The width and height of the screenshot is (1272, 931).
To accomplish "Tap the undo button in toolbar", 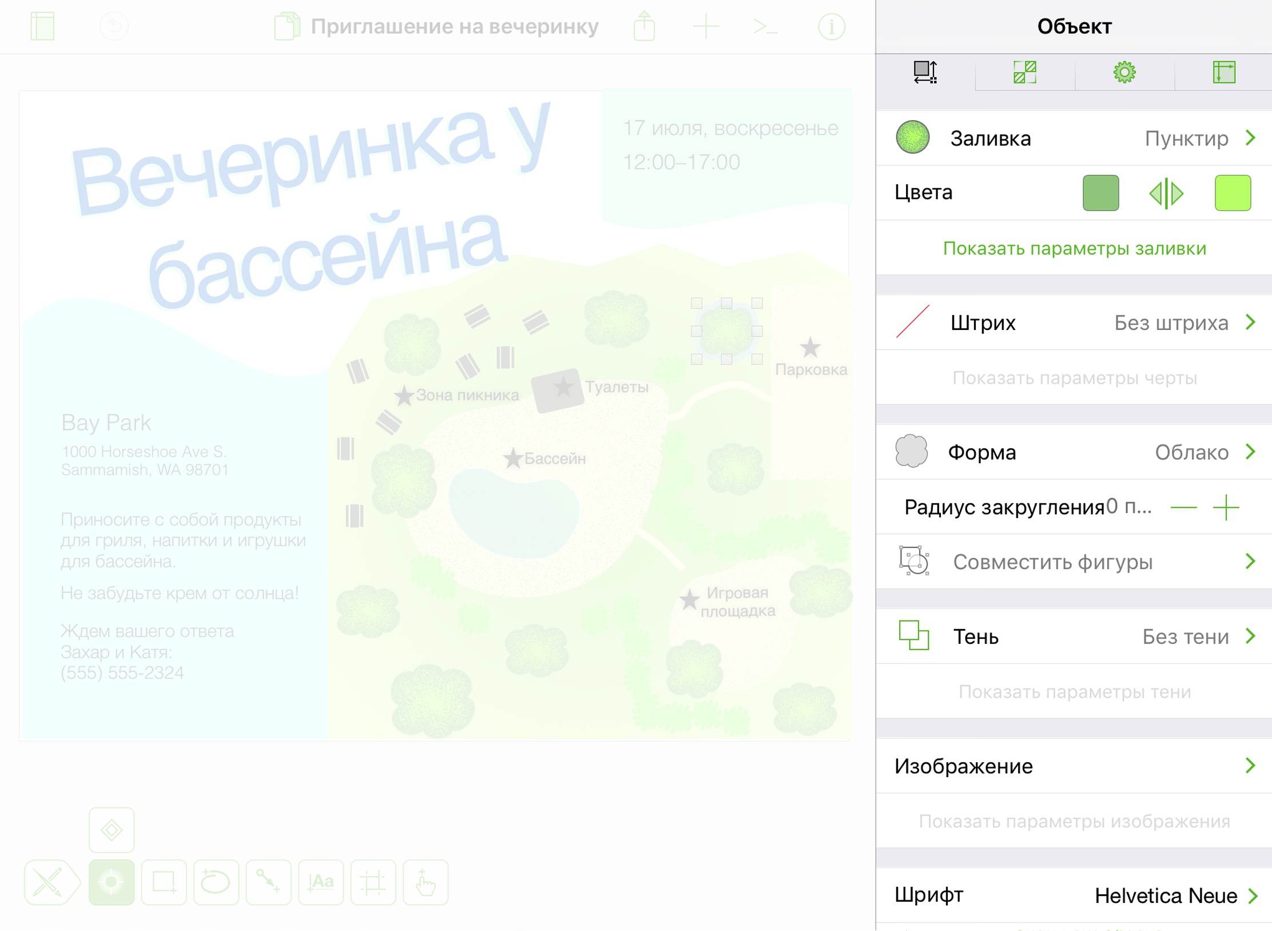I will (114, 26).
